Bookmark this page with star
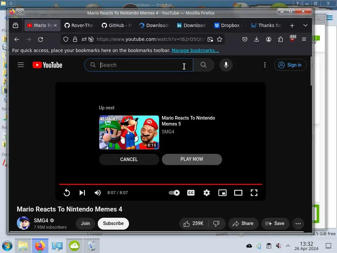Viewport: 337px width, 253px height. pos(220,40)
